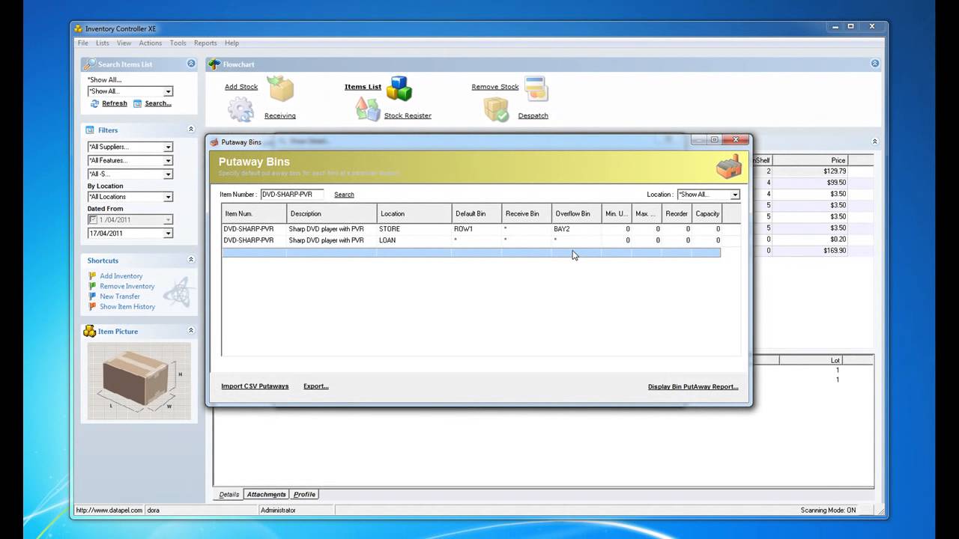The image size is (959, 539).
Task: Collapse the Search Items List panel
Action: click(191, 64)
